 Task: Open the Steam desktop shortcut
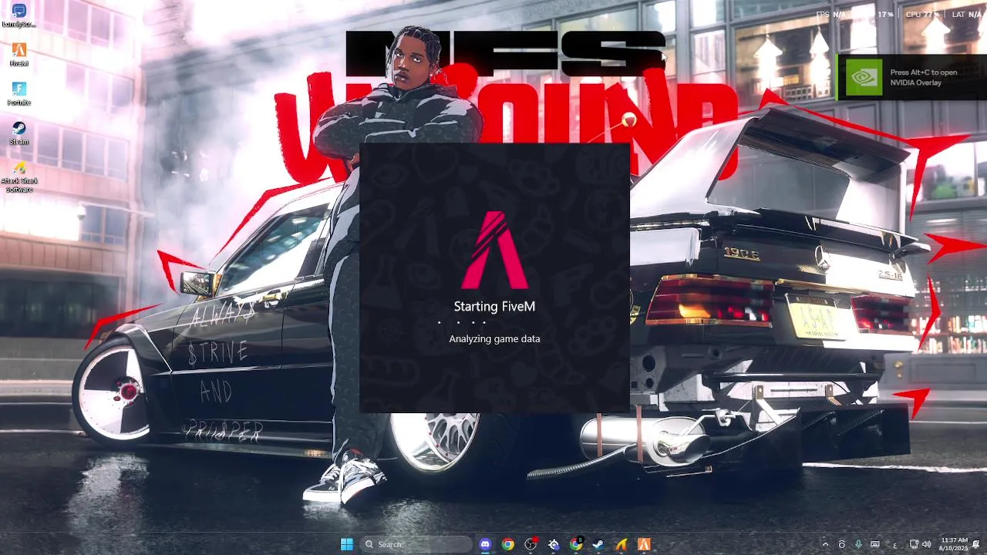coord(19,133)
